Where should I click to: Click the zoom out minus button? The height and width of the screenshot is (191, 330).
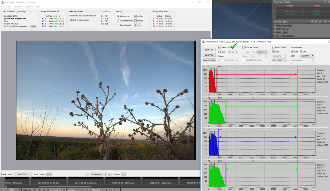point(87,174)
